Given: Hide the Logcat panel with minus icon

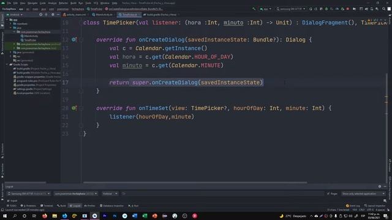Looking at the screenshot, I should pos(385,186).
